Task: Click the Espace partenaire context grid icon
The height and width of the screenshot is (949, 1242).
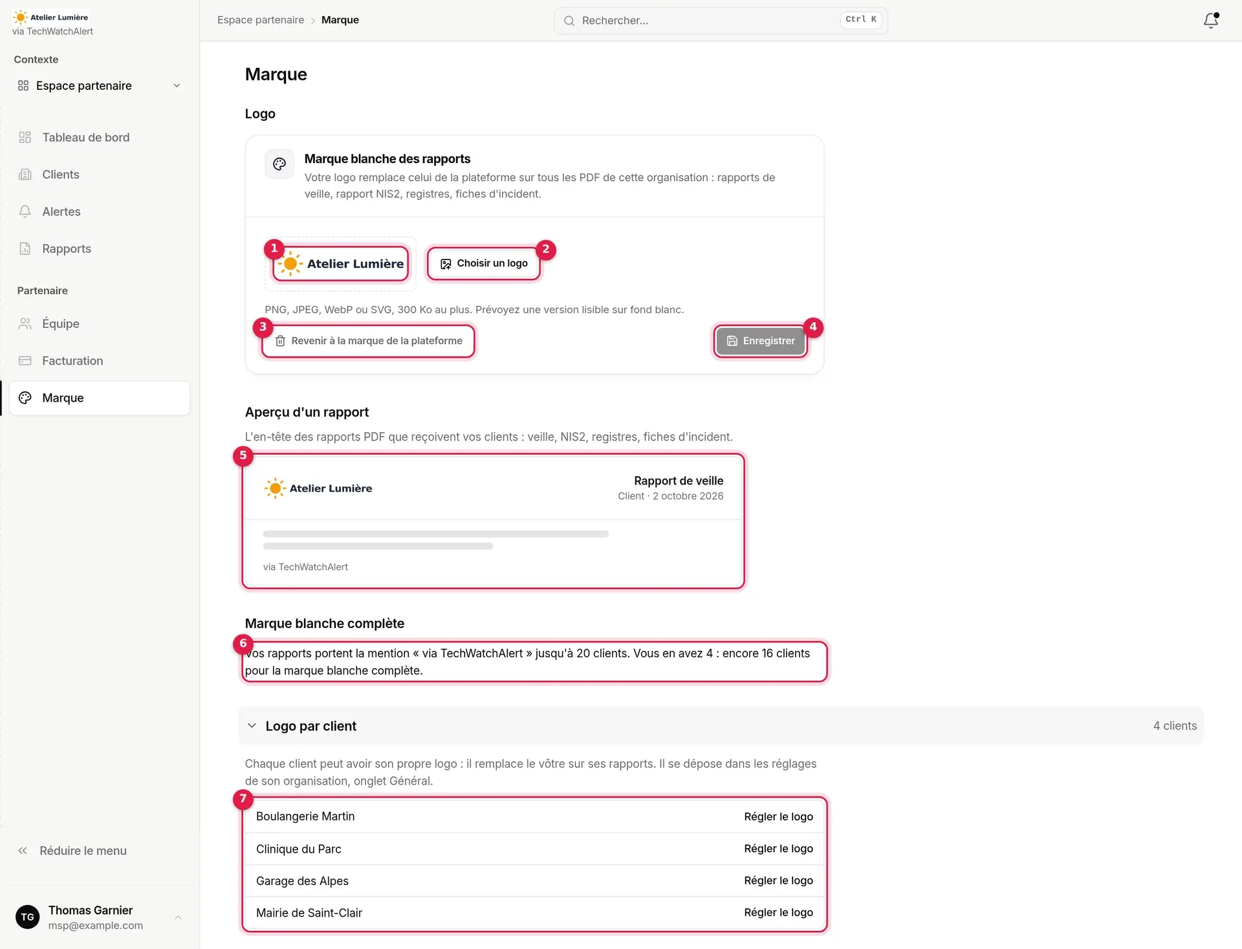Action: coord(23,85)
